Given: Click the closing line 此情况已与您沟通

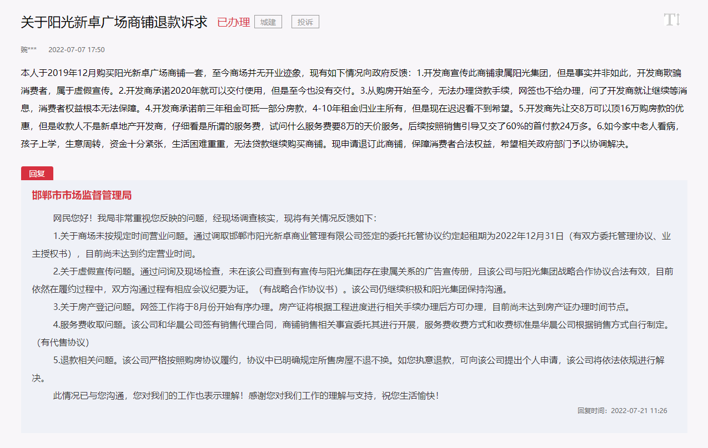Looking at the screenshot, I should (245, 396).
